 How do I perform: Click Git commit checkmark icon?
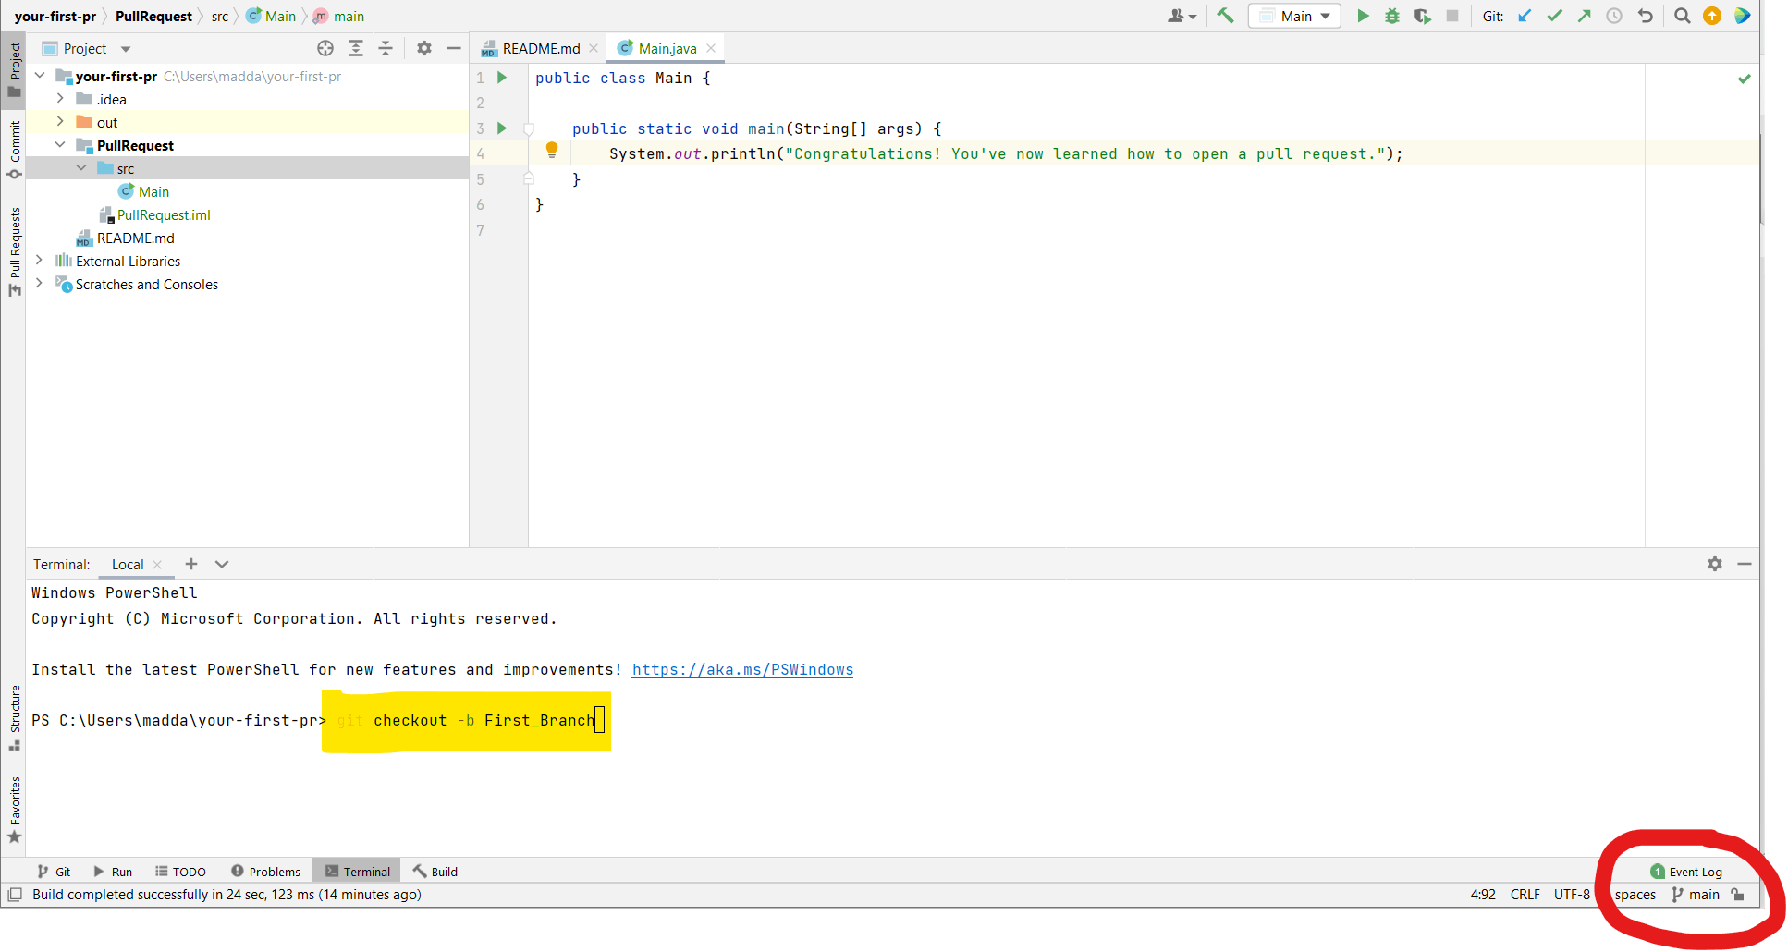tap(1554, 16)
